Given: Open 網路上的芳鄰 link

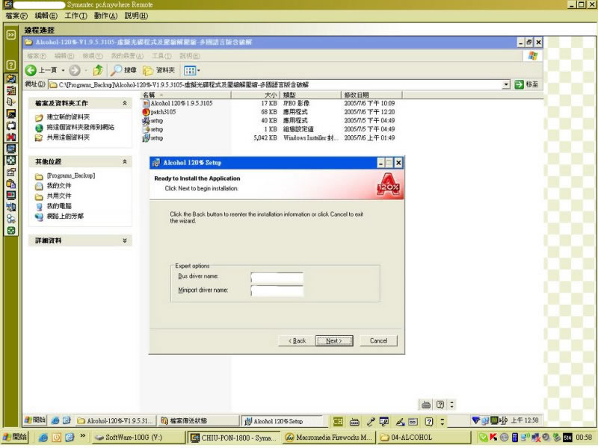Looking at the screenshot, I should tap(65, 217).
